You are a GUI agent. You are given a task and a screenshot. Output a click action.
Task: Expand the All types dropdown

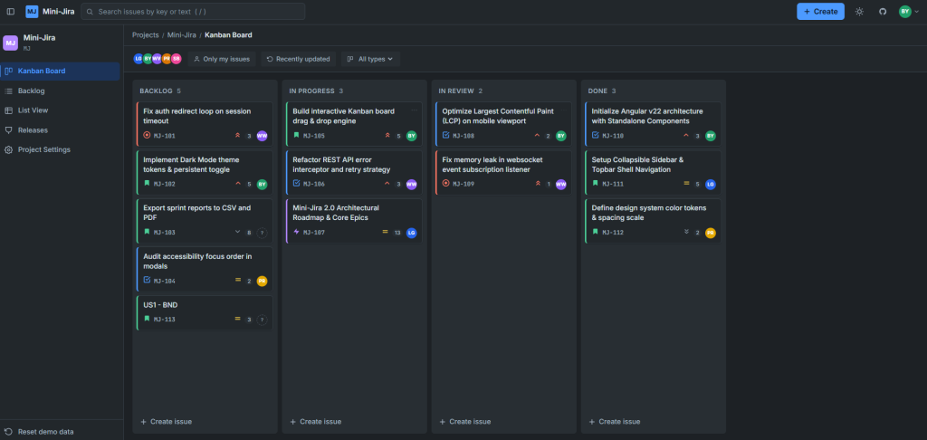[x=370, y=59]
